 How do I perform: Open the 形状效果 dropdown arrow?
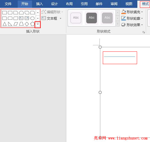coord(142,25)
